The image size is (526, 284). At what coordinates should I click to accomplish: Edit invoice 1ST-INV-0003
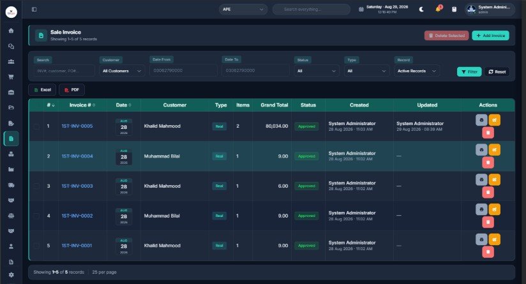tap(495, 180)
